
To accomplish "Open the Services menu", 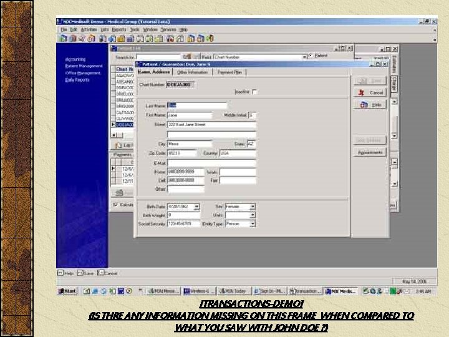I will (168, 29).
